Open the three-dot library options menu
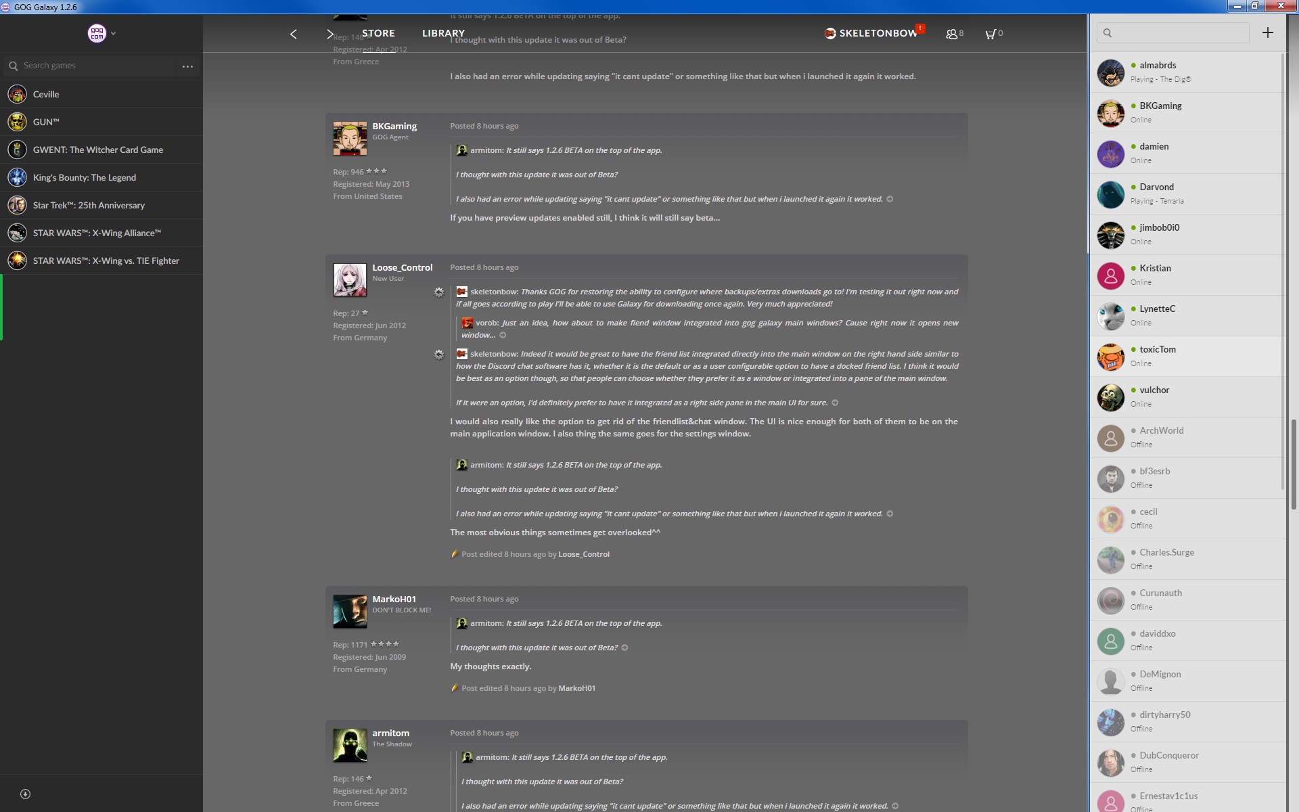 (187, 66)
